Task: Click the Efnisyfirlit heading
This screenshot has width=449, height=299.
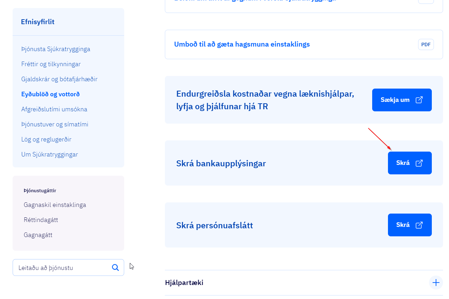Action: [x=38, y=22]
